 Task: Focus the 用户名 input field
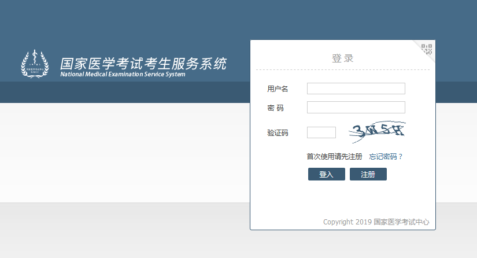pyautogui.click(x=356, y=89)
